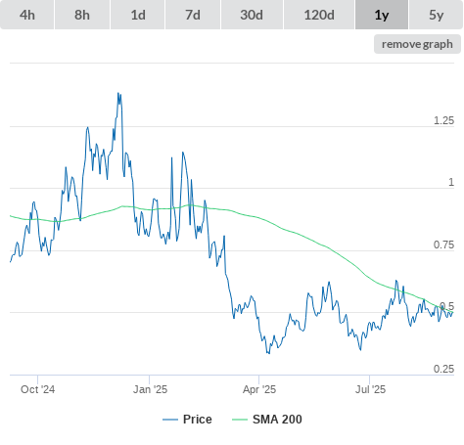
Task: Click the Jul '25 axis marker
Action: 370,389
